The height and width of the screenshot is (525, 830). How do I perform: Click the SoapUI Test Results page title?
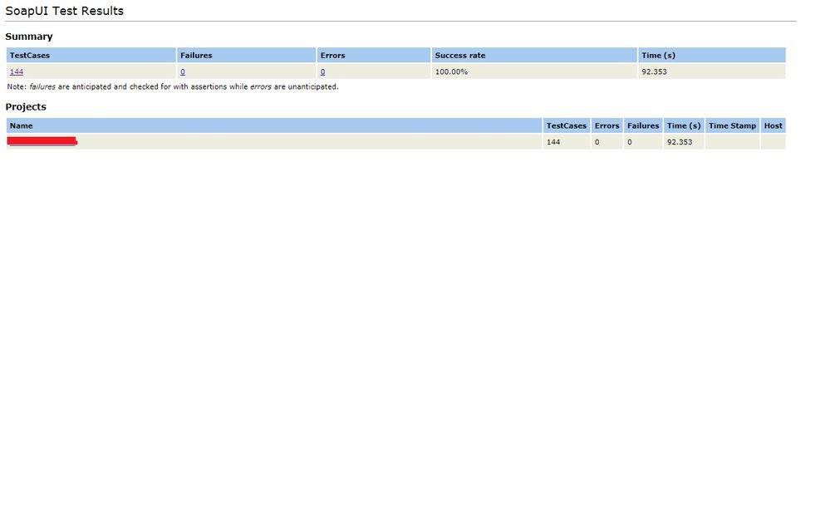click(64, 12)
